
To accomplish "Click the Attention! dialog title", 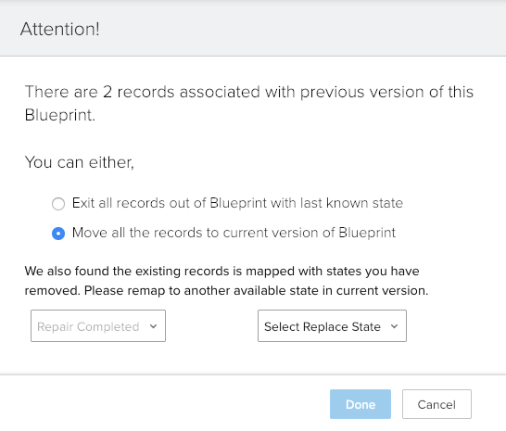I will (x=60, y=29).
